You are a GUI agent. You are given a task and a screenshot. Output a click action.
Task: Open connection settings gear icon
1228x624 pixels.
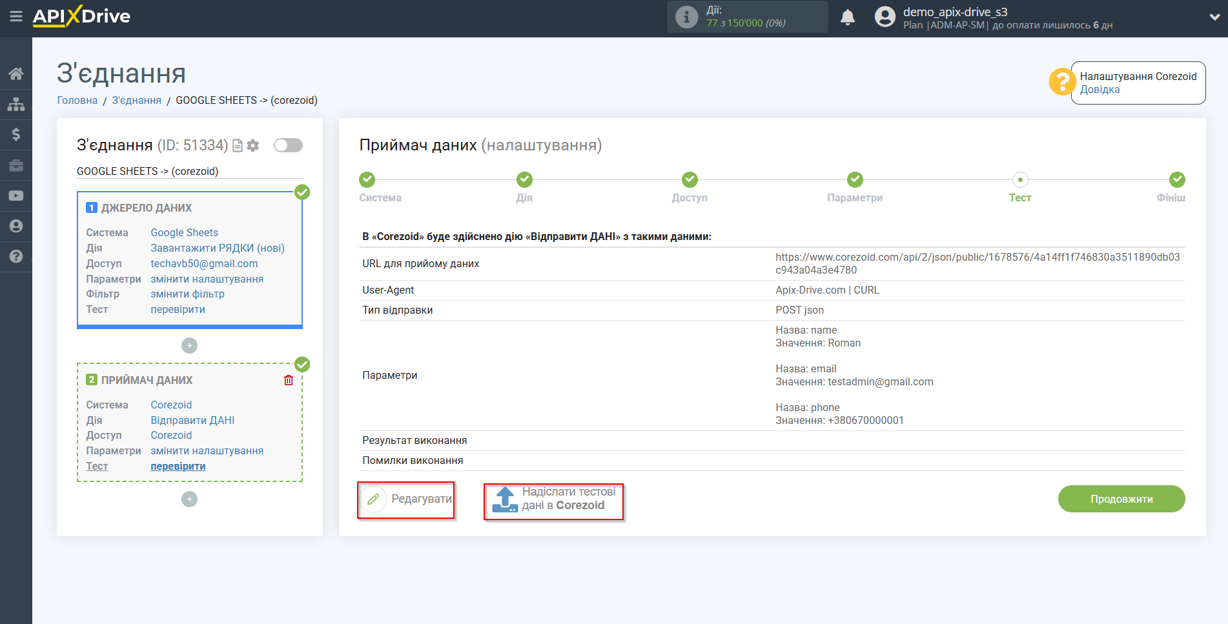pos(253,146)
